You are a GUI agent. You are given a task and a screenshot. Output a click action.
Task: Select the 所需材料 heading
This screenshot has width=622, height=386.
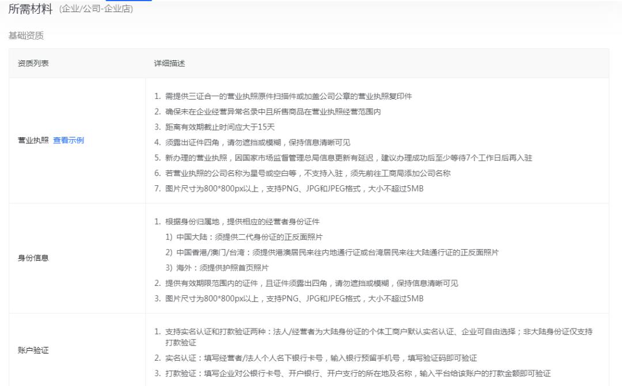(31, 9)
